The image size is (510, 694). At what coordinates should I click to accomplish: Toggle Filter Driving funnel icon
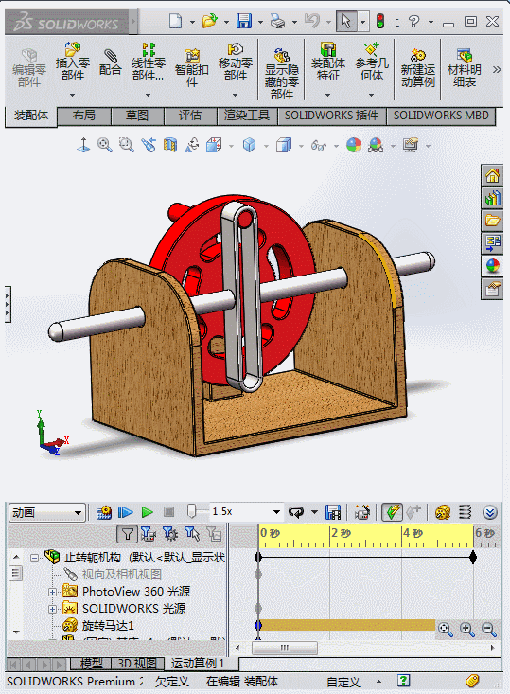170,534
